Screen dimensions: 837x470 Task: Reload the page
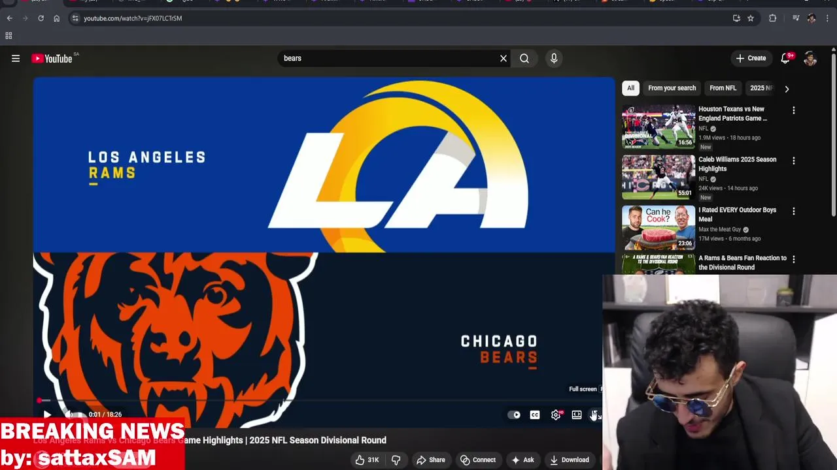pos(41,18)
